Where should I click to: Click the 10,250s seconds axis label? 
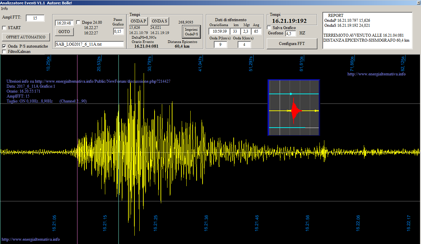[x=48, y=64]
